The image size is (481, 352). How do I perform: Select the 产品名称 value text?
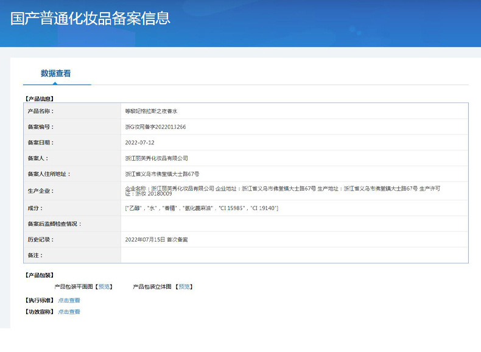pos(151,111)
